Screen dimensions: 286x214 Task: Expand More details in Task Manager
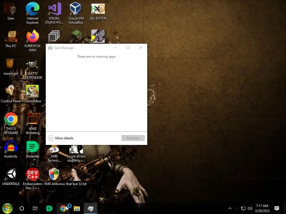point(61,138)
